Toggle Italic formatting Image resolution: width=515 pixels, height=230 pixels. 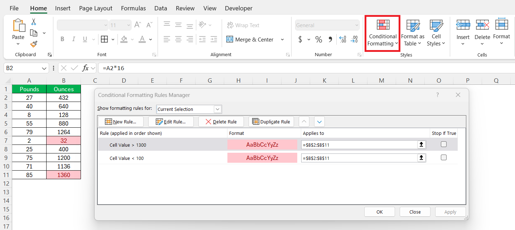pyautogui.click(x=74, y=39)
